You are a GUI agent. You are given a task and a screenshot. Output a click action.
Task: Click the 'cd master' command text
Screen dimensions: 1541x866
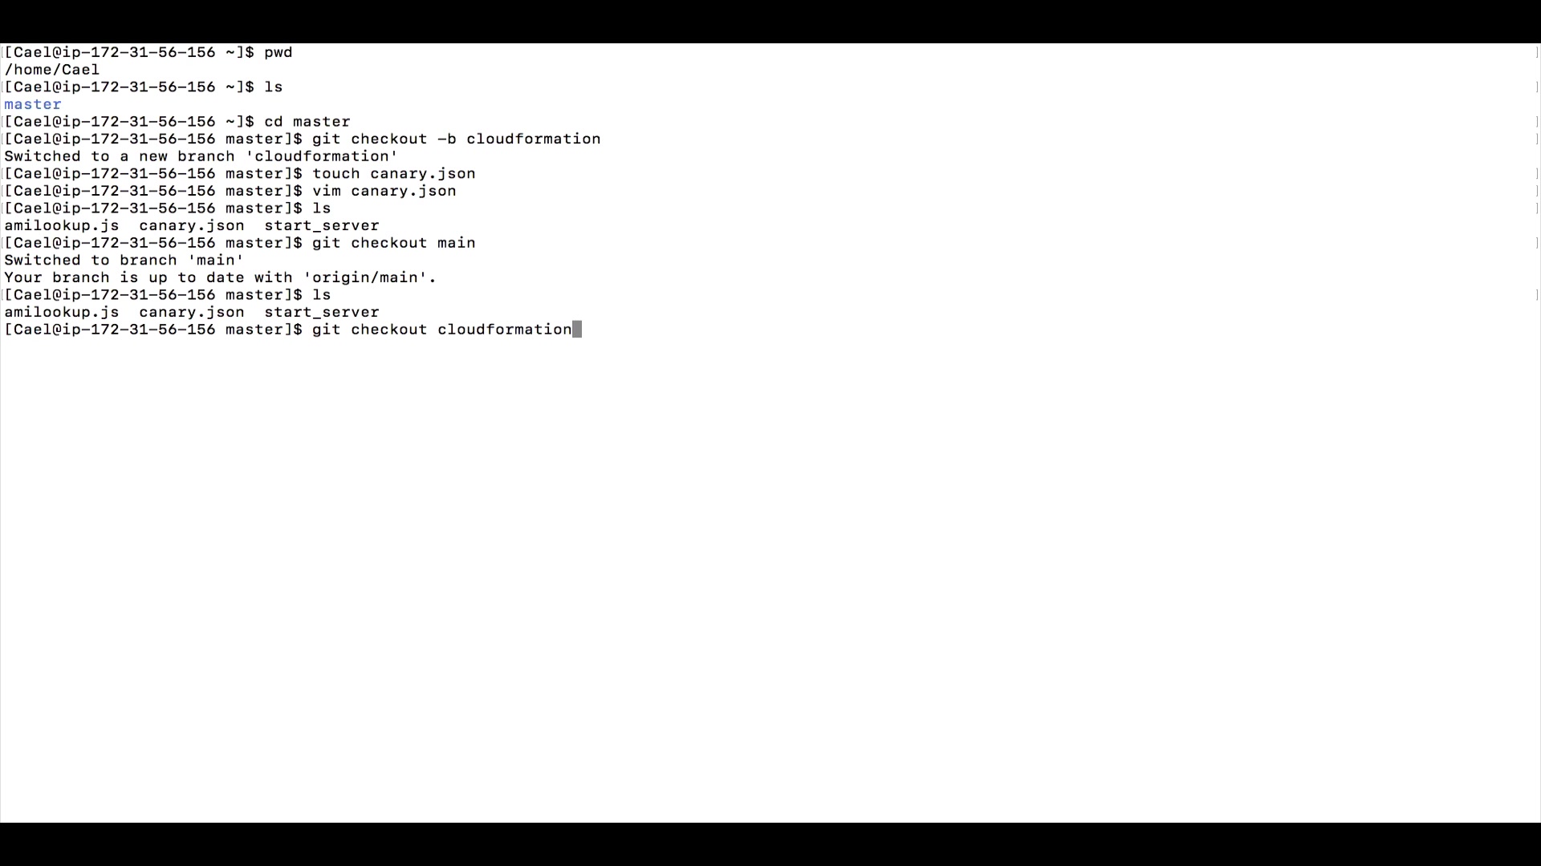click(x=307, y=122)
